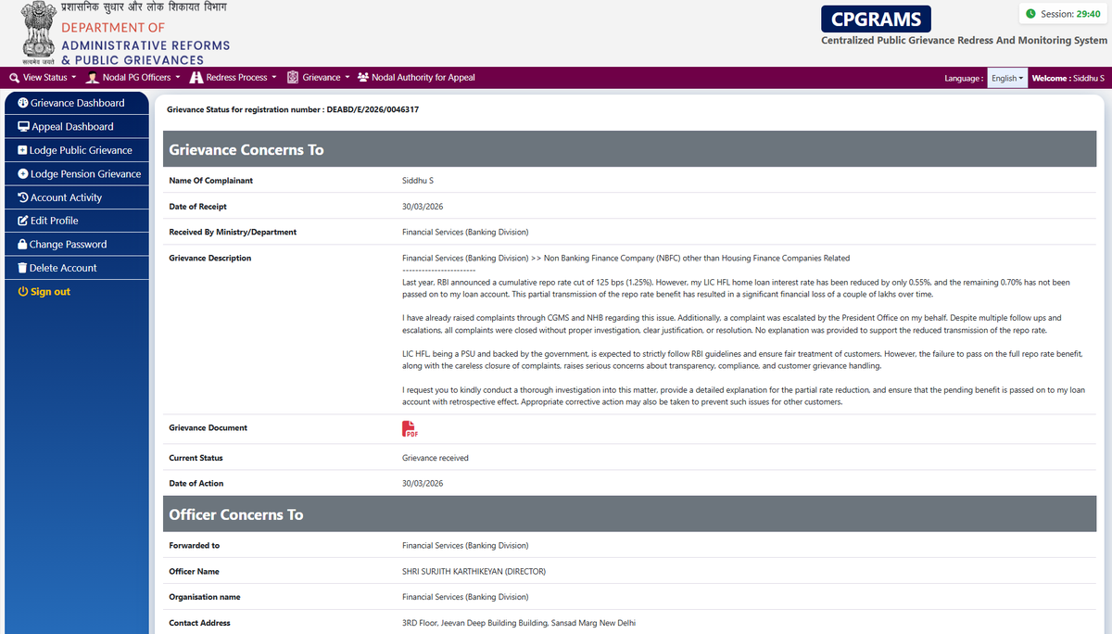Click the View Status magnifier icon
The height and width of the screenshot is (634, 1112).
coord(14,78)
